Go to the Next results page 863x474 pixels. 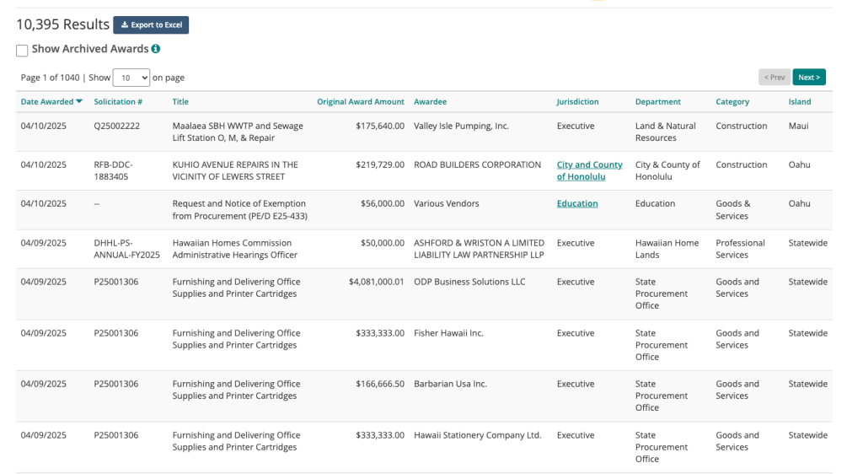point(809,77)
